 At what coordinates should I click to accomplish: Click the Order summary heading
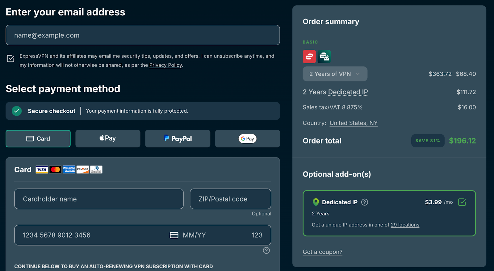[331, 22]
